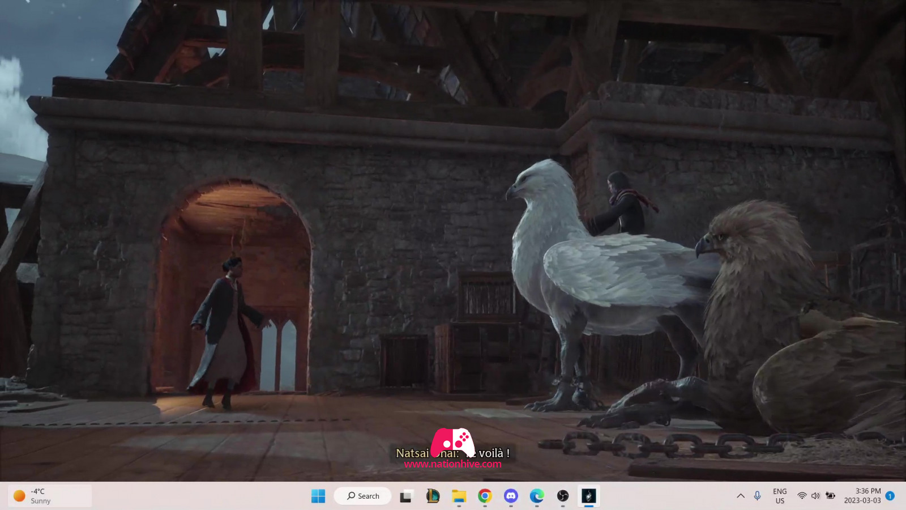Viewport: 906px width, 510px height.
Task: Select the running Hogwarts Legacy game icon
Action: click(x=589, y=496)
